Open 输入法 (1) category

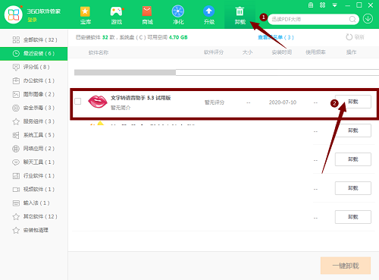33,203
